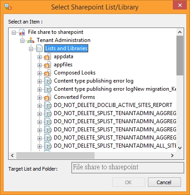This screenshot has height=195, width=190.
Task: Select the Composed Looks list
Action: click(75, 73)
